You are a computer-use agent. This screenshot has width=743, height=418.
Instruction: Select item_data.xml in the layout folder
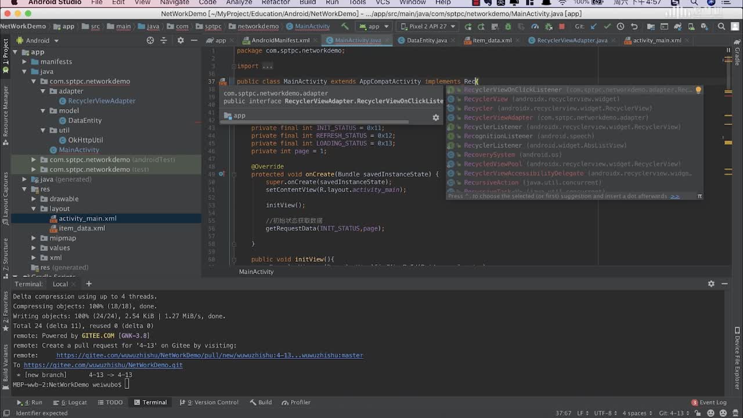(x=81, y=228)
